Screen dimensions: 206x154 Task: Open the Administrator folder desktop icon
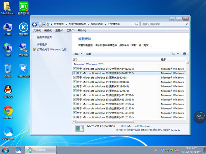click(x=8, y=8)
